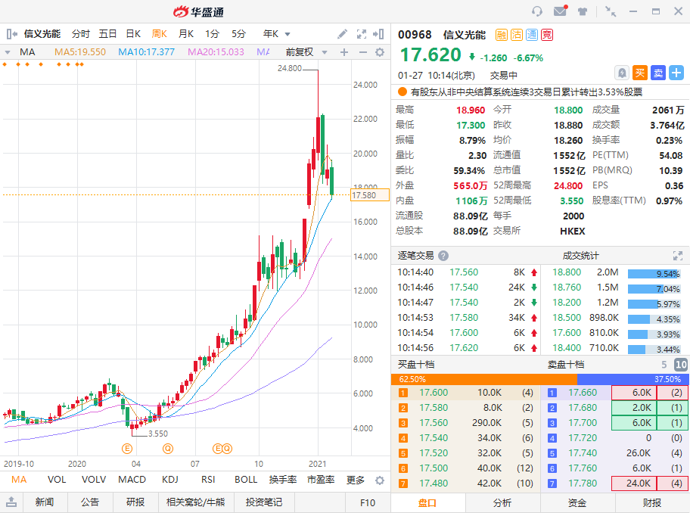This screenshot has width=690, height=513.
Task: Switch to 五日 chart
Action: coord(107,34)
